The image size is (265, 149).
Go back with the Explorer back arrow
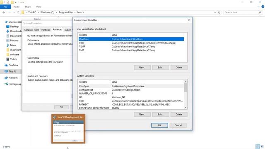[4, 12]
